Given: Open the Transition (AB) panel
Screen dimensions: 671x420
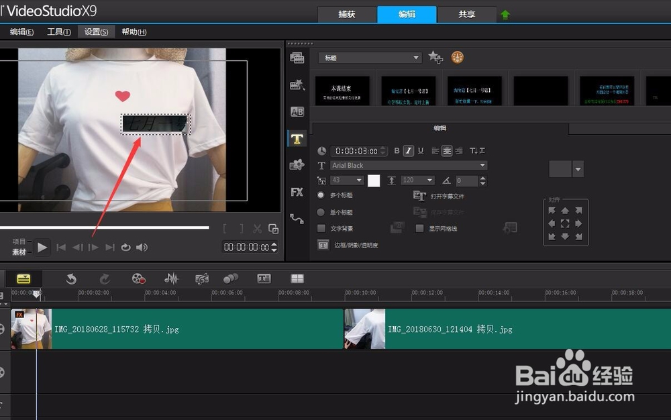Looking at the screenshot, I should point(297,111).
